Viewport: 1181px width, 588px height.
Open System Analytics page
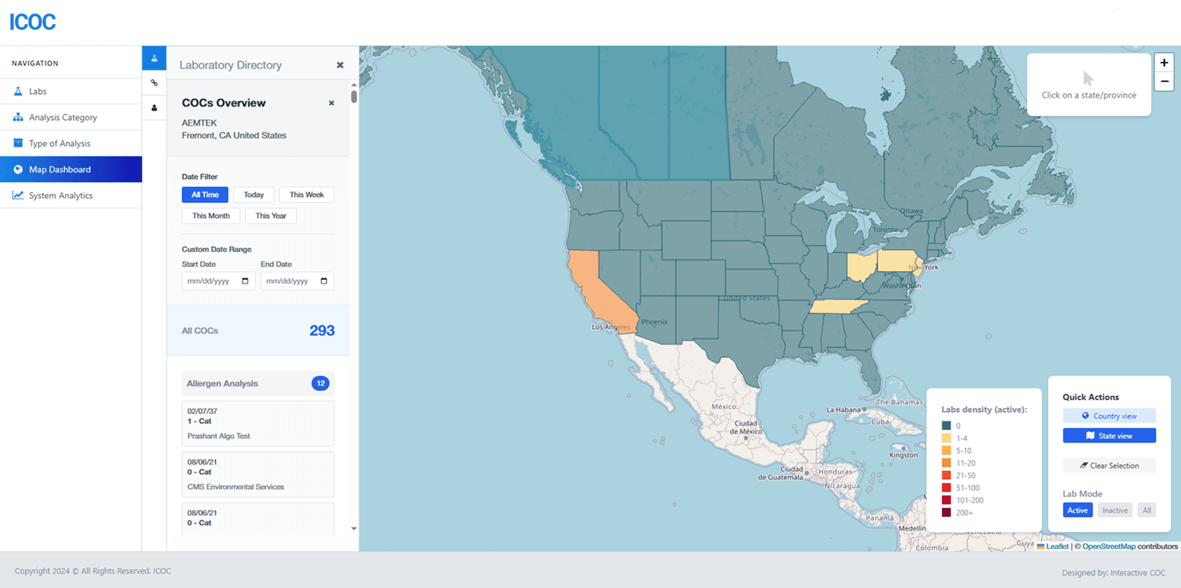tap(71, 195)
